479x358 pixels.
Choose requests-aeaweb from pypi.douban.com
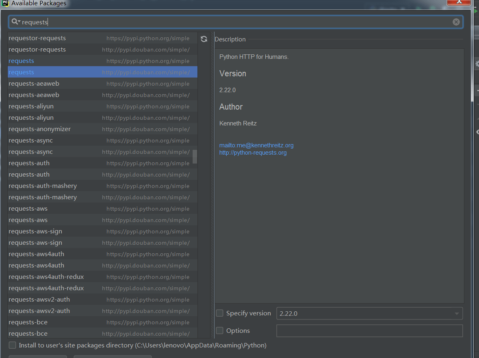(103, 95)
